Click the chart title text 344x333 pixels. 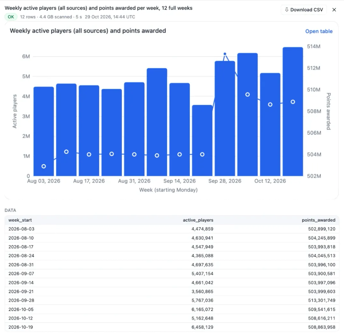[88, 31]
